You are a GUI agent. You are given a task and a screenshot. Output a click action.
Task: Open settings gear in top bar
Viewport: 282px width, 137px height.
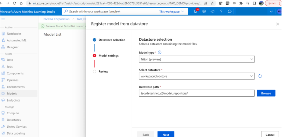tap(204, 11)
